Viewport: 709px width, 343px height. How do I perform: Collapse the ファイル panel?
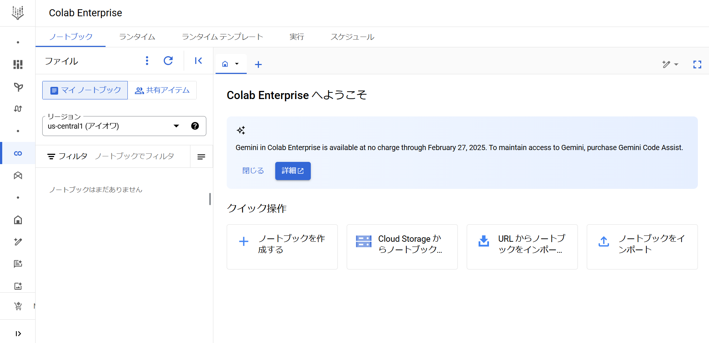coord(198,60)
